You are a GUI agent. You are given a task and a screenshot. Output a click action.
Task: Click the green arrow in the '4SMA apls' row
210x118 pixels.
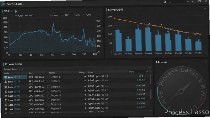click(137, 94)
